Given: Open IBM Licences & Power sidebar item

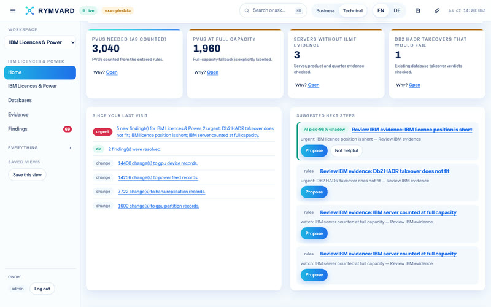Looking at the screenshot, I should point(40,86).
